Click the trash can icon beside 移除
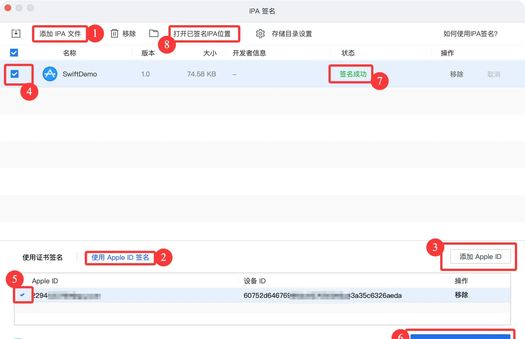Screen dimensions: 525x339 click(x=114, y=33)
